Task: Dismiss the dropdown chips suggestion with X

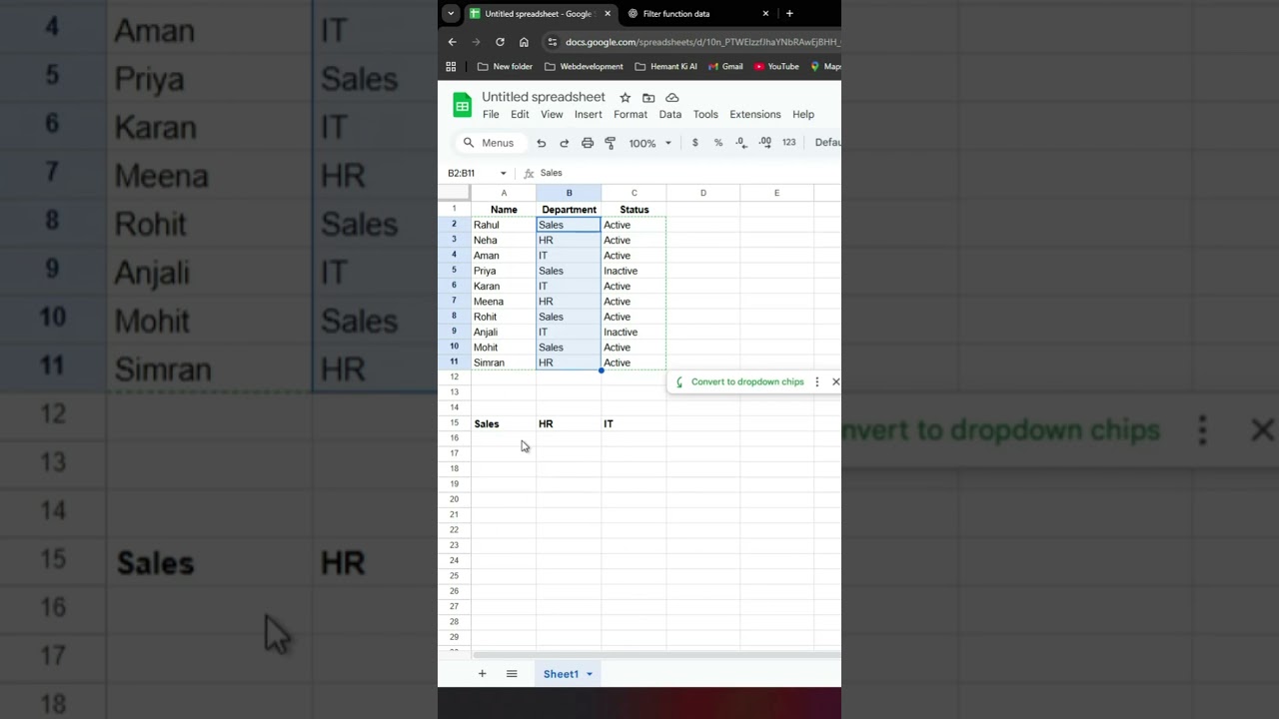Action: [x=836, y=381]
